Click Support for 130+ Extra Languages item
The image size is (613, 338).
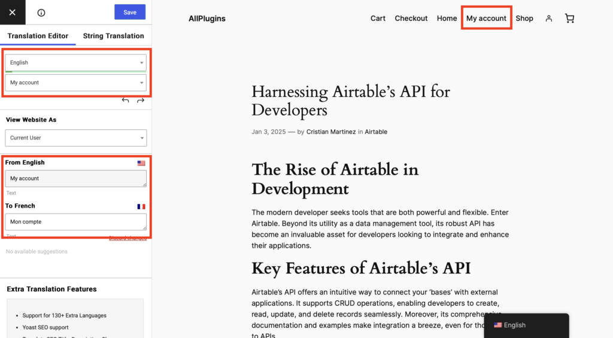[x=64, y=315]
